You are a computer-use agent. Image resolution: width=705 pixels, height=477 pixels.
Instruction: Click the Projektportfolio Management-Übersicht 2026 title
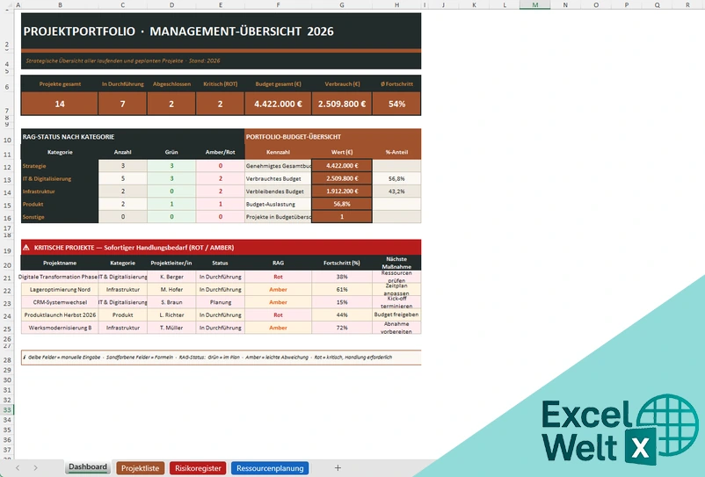tap(178, 32)
